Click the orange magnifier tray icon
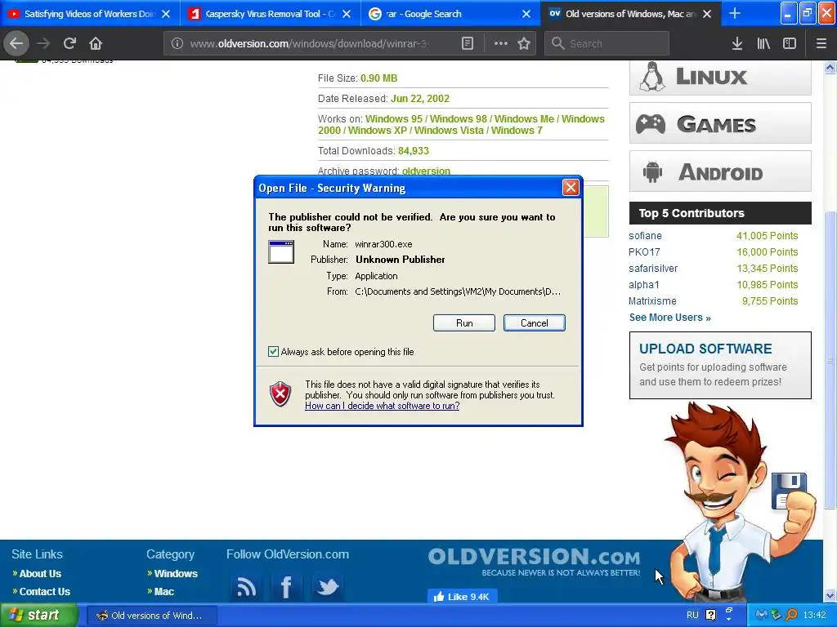The image size is (837, 627). pos(791,616)
